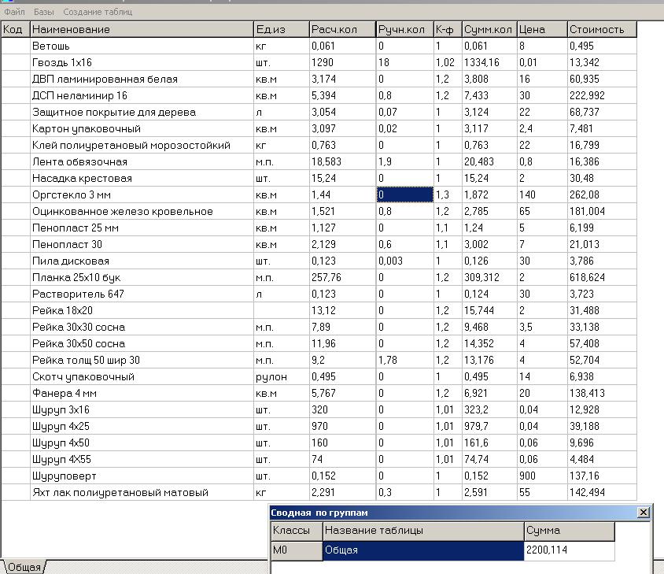
Task: Click price 900 for Шуруповерт
Action: [543, 476]
